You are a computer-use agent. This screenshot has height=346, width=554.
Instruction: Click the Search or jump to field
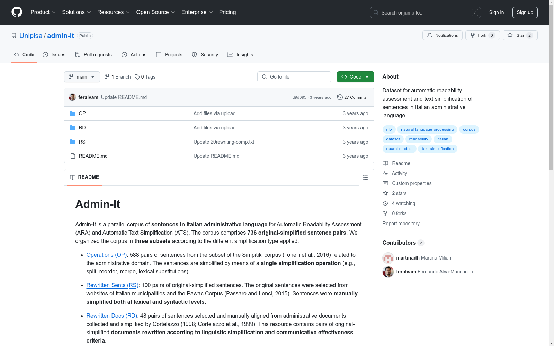tap(426, 12)
